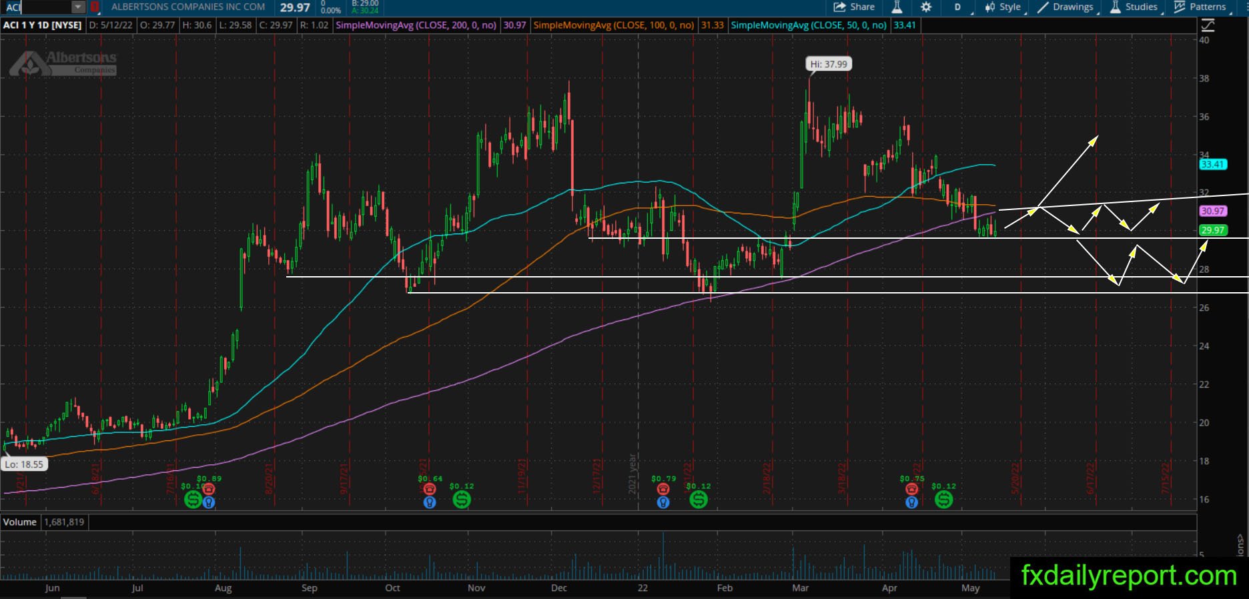
Task: Click the blue bulb icon under $0.89 earnings
Action: pyautogui.click(x=209, y=502)
